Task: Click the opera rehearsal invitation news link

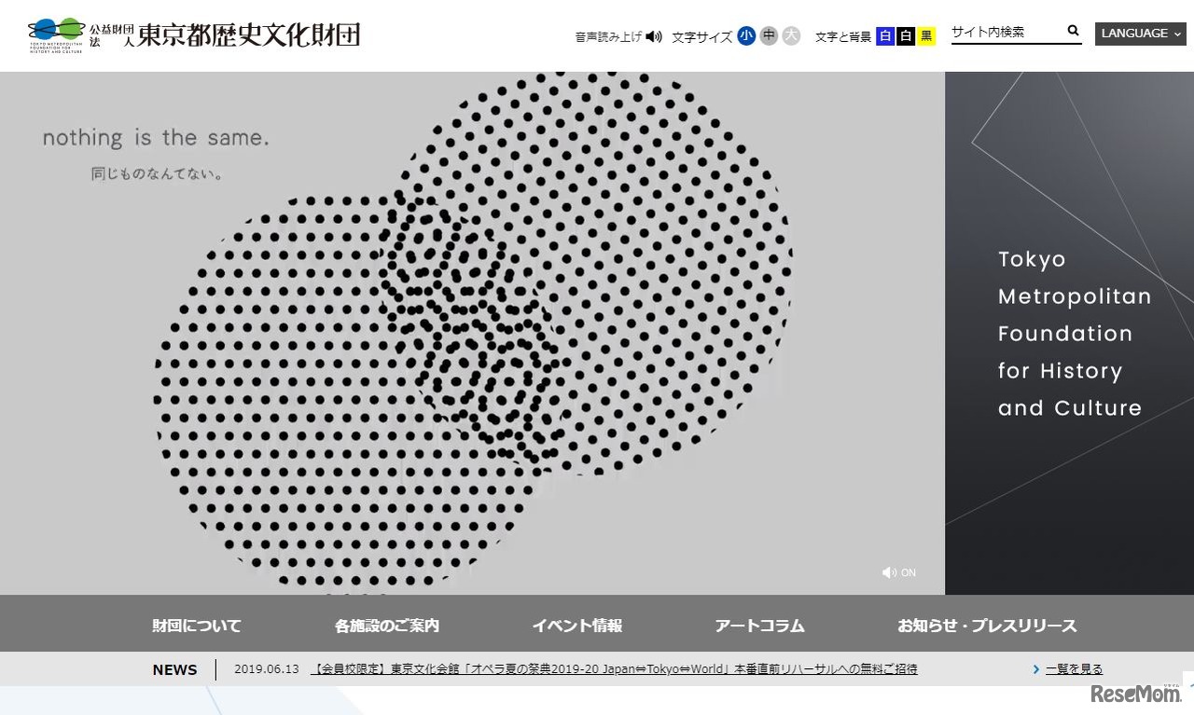Action: click(x=614, y=668)
